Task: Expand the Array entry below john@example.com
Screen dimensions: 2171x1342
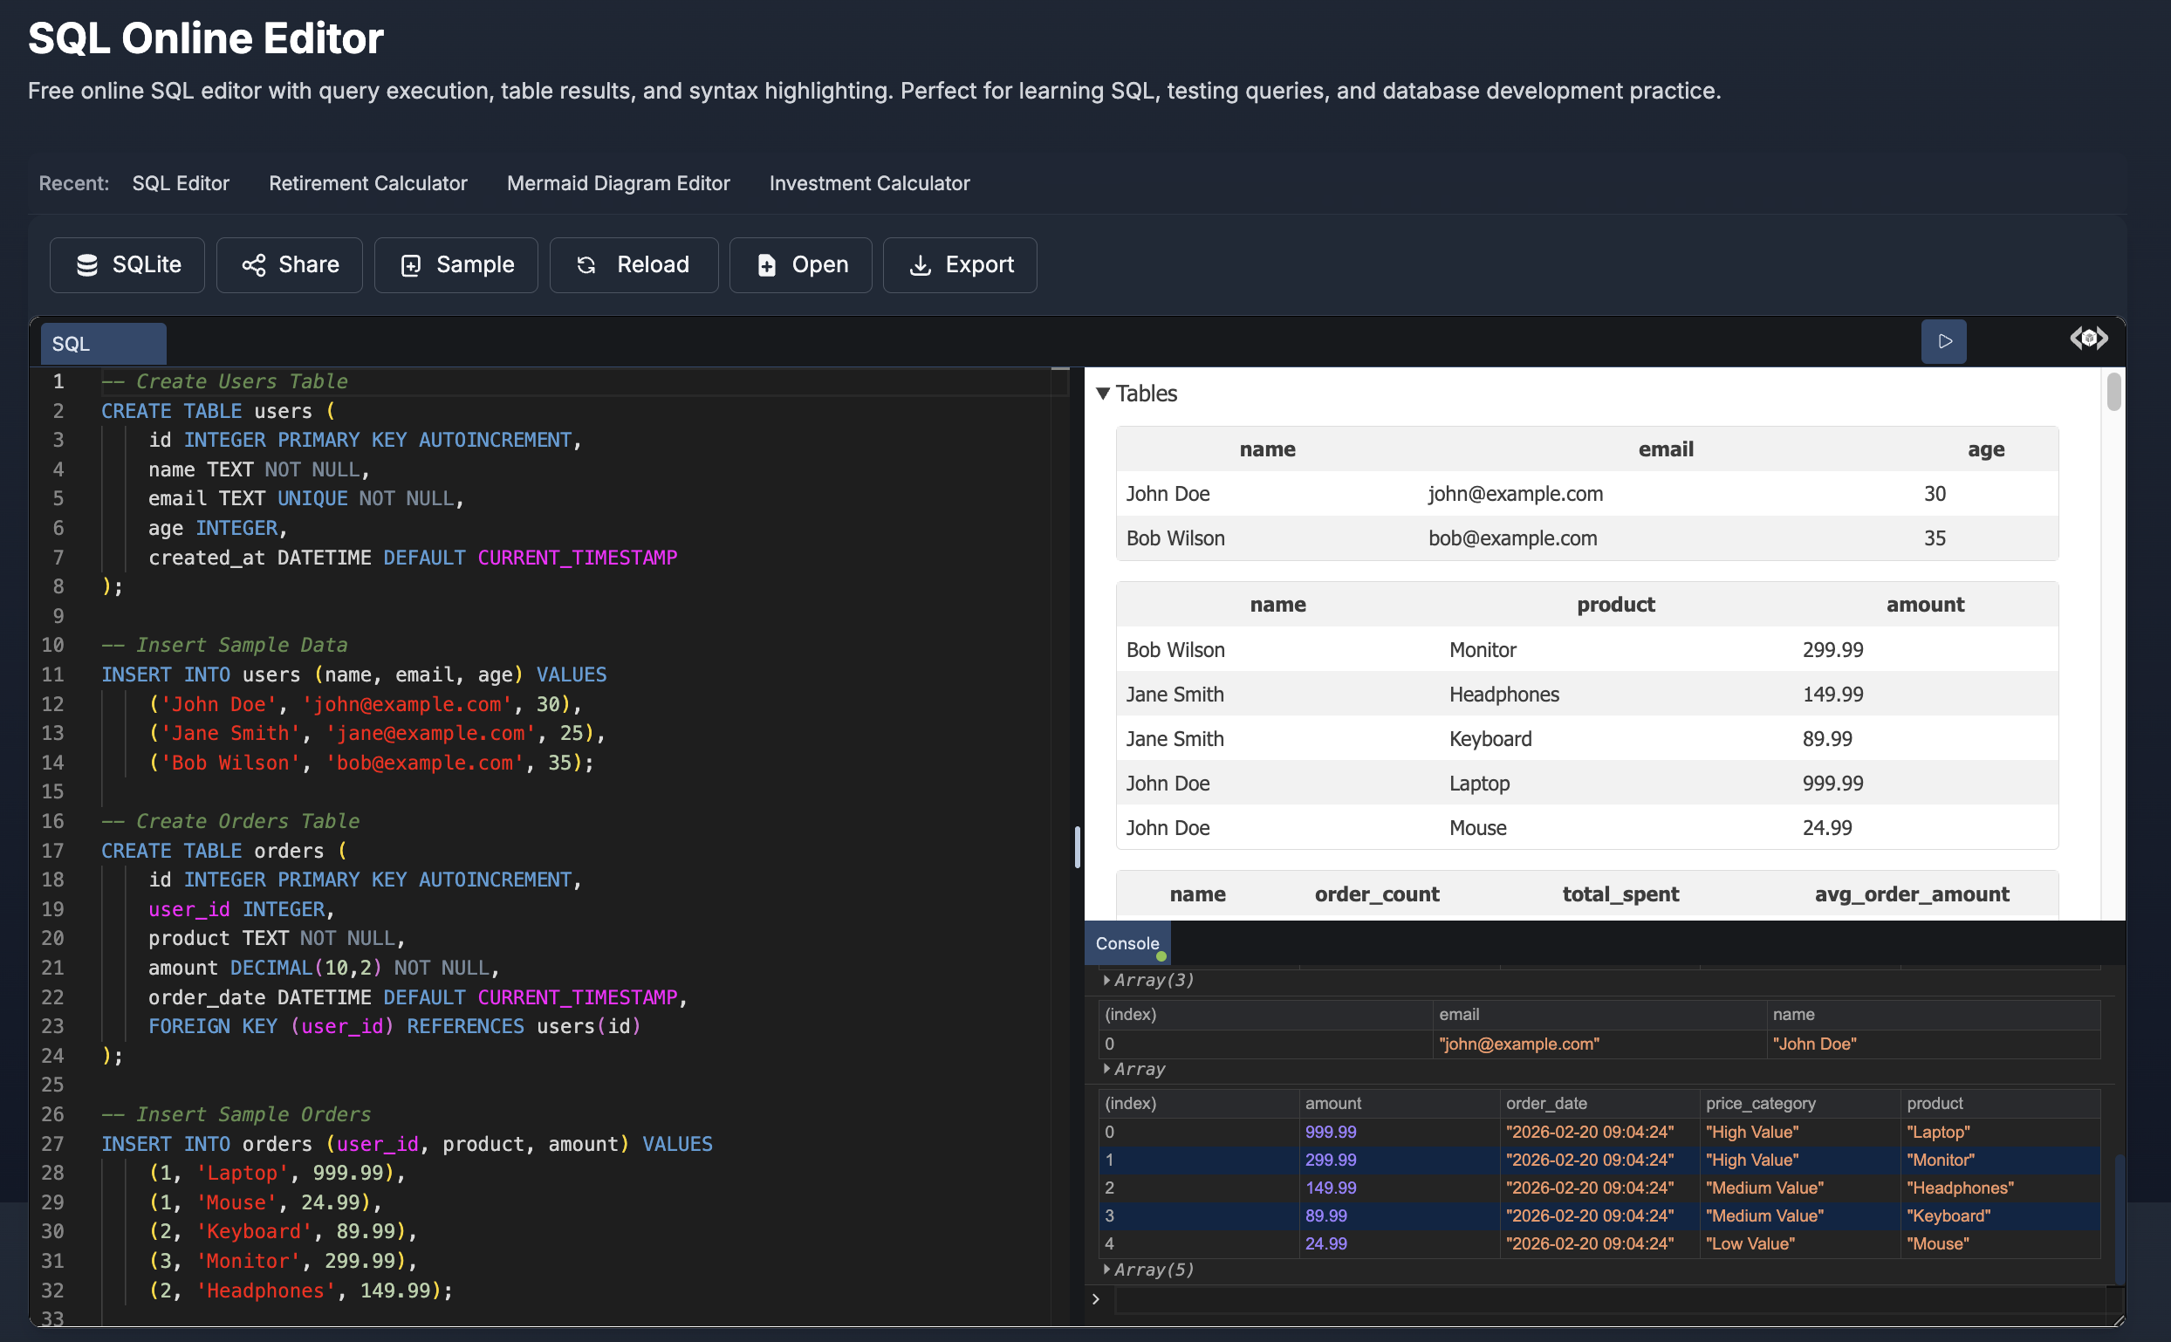Action: pos(1106,1069)
